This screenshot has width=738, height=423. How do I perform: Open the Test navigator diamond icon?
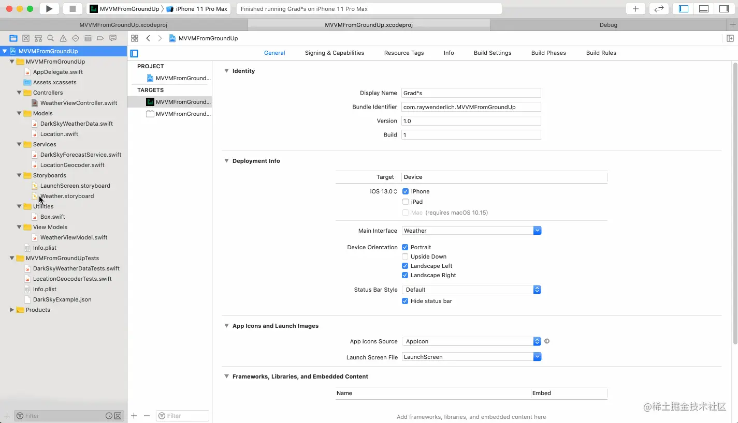click(x=76, y=38)
